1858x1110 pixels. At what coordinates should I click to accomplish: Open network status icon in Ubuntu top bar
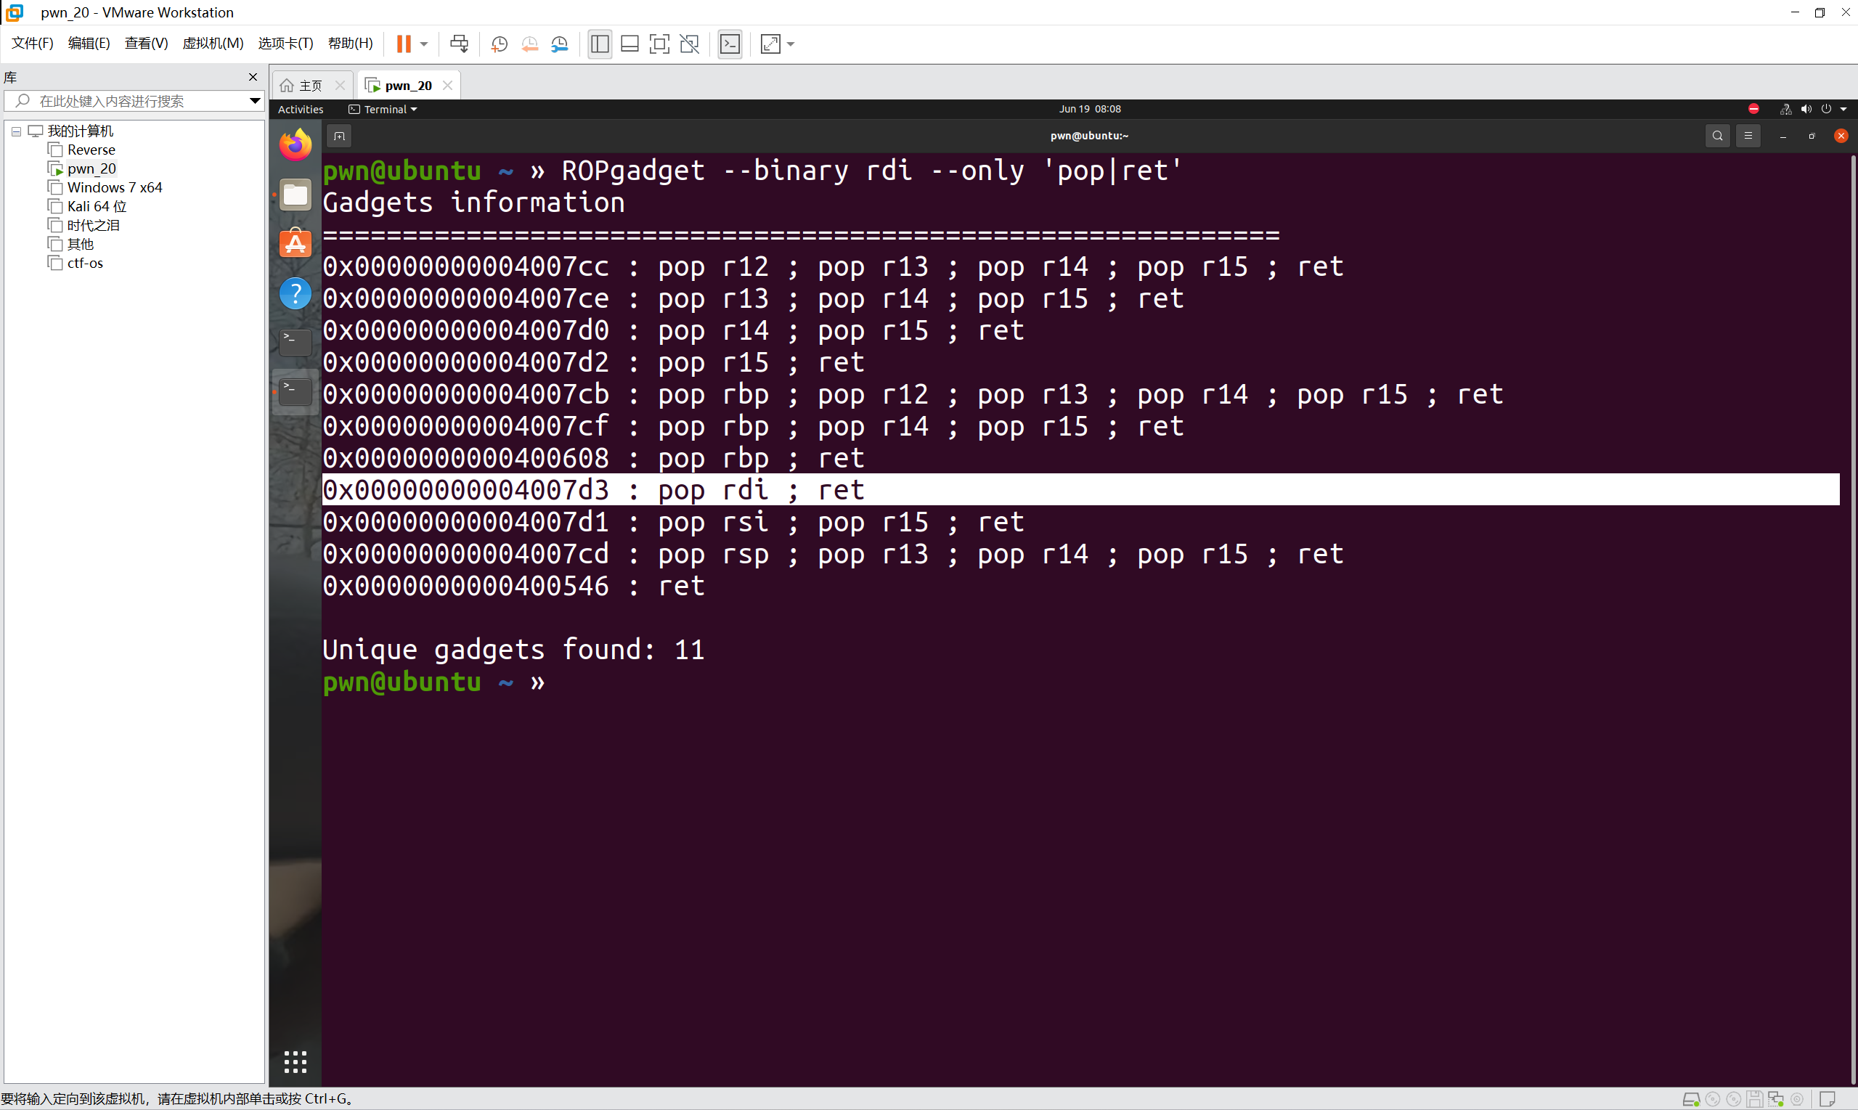tap(1785, 109)
